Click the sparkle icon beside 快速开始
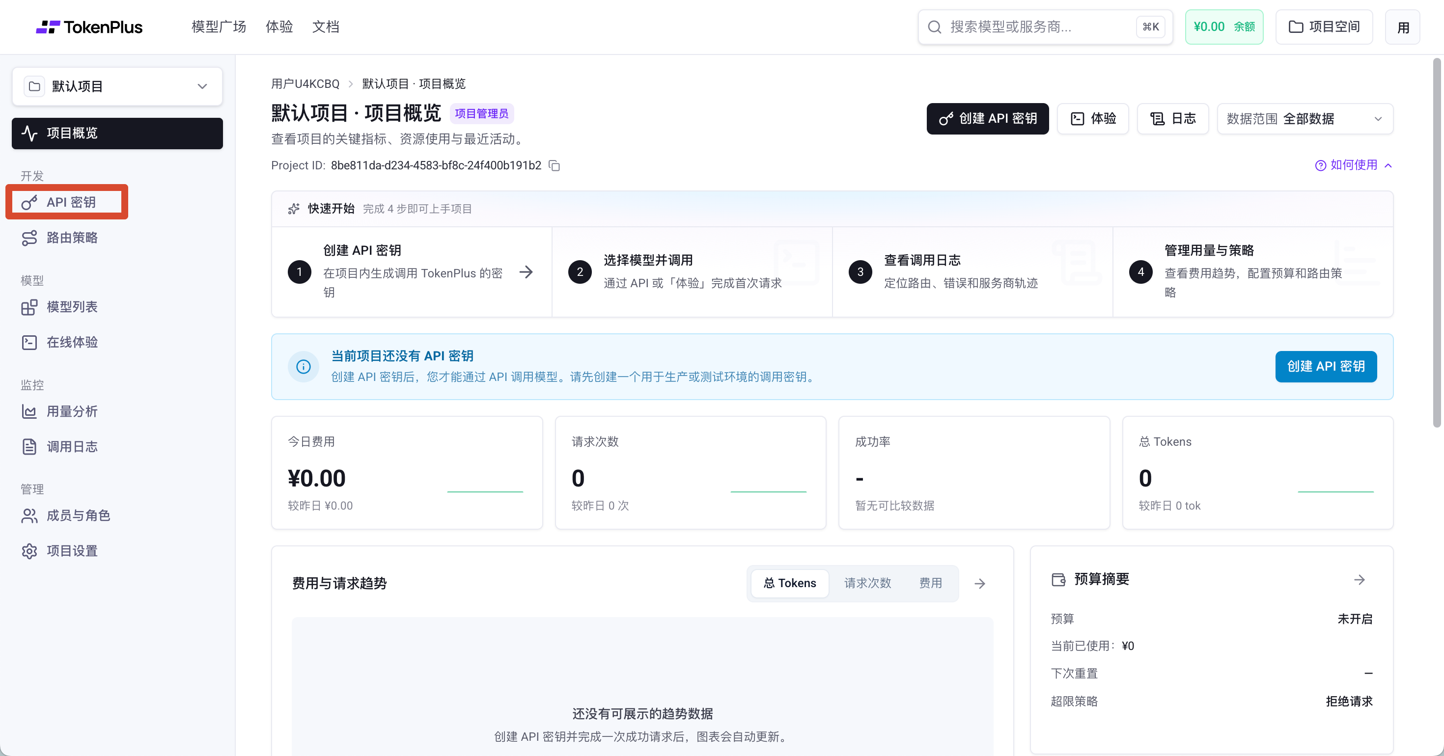 293,209
